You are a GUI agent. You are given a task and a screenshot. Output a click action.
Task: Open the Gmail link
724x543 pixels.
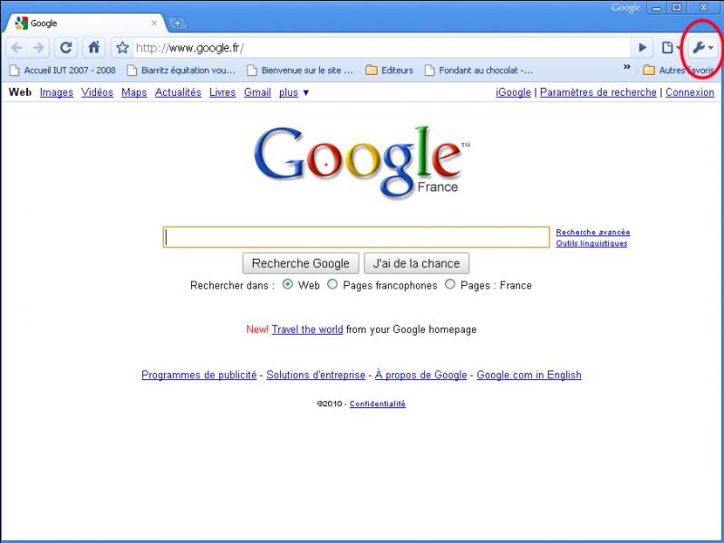(257, 92)
